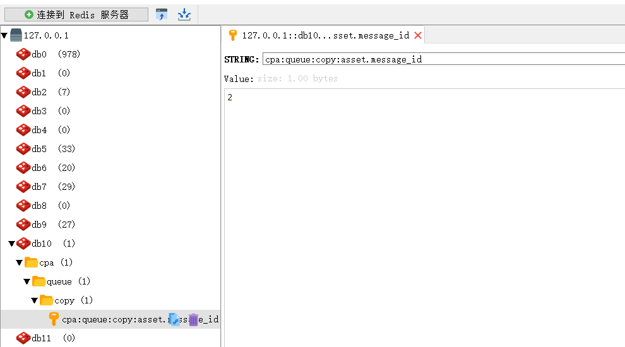Image resolution: width=625 pixels, height=347 pixels.
Task: Select db7 (29) label
Action: coord(54,187)
